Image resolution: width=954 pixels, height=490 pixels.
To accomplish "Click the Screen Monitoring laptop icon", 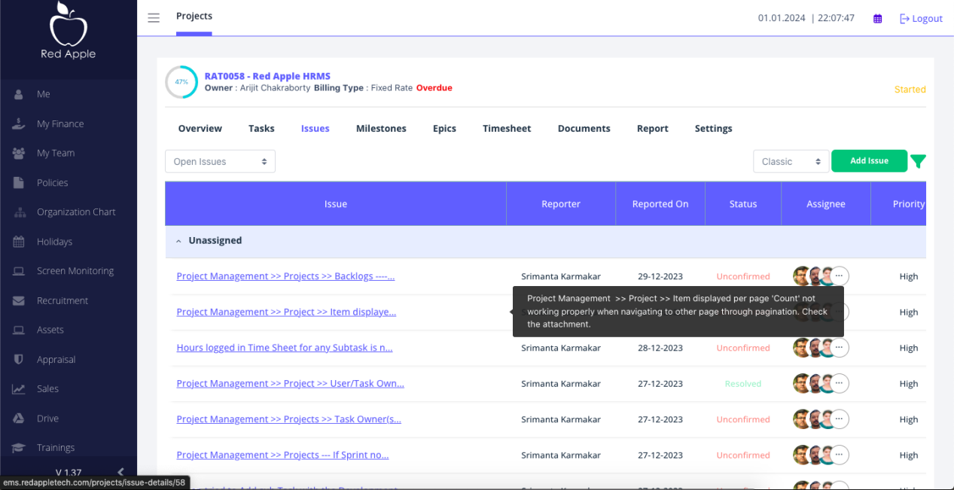I will 19,271.
